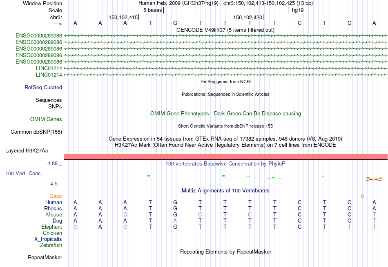Click the Layered H3K27Ac side label
The height and width of the screenshot is (267, 388).
(x=27, y=151)
